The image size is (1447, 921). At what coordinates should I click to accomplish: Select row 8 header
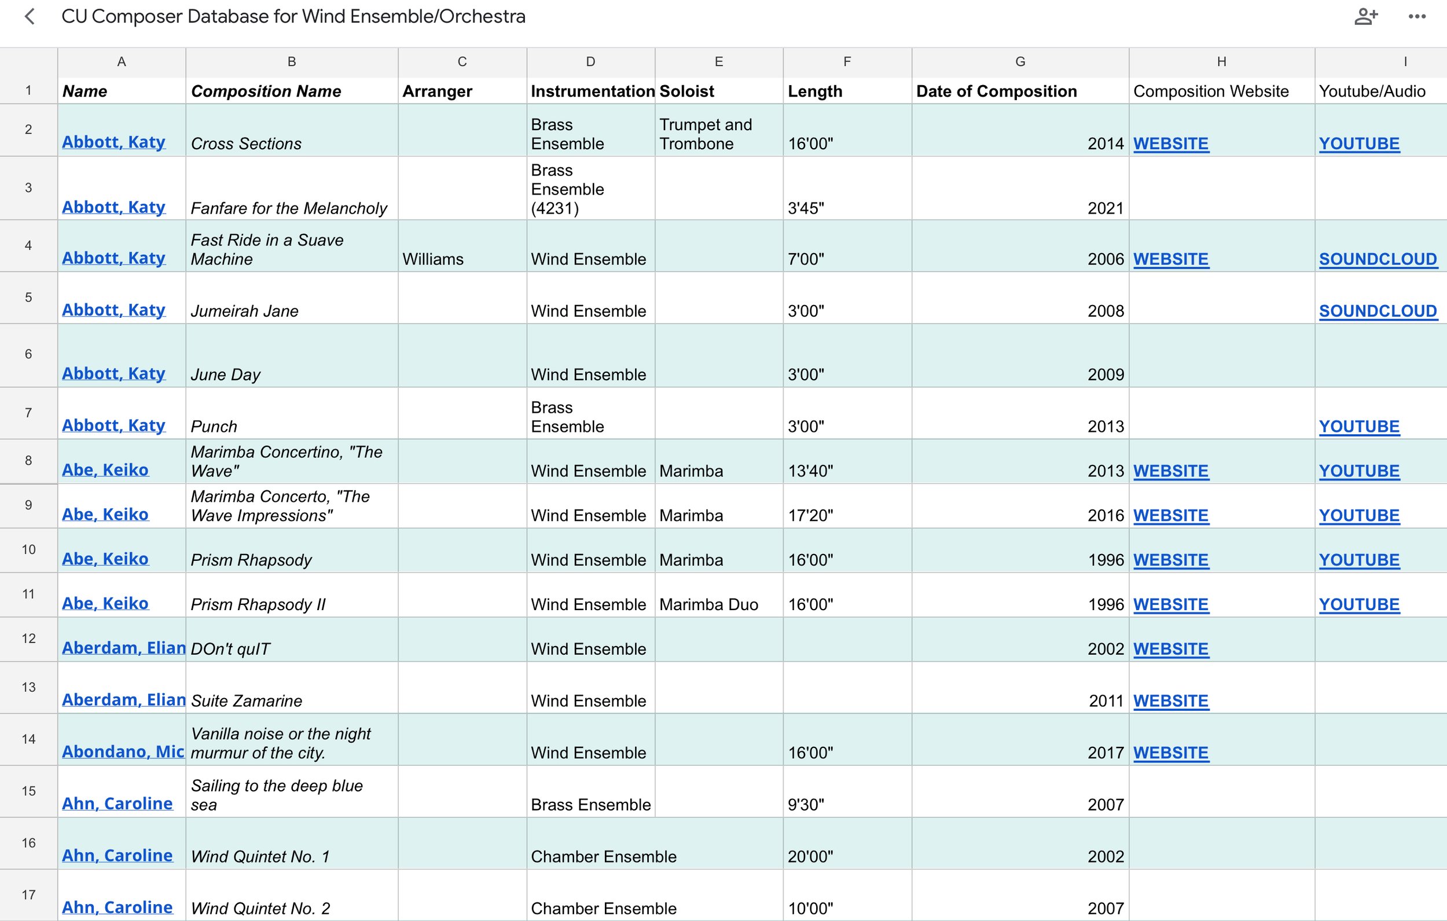pos(28,461)
